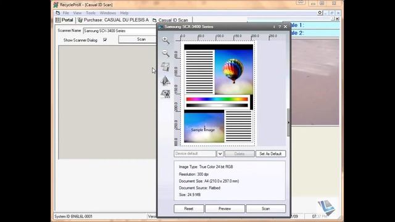
Task: Click the Samsung dialog title bar arrow icon
Action: tap(160, 27)
